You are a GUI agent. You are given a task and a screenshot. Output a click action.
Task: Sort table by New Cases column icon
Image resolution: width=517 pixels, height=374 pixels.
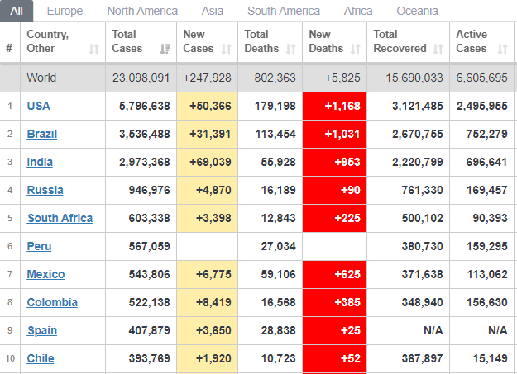(x=226, y=50)
